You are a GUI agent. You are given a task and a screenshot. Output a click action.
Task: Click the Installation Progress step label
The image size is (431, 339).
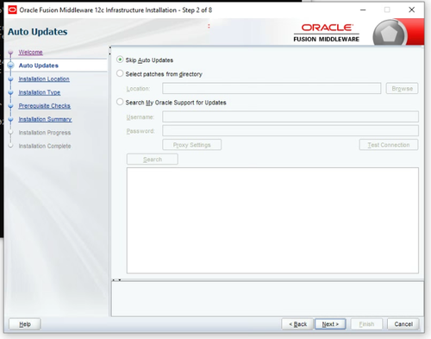(x=45, y=133)
